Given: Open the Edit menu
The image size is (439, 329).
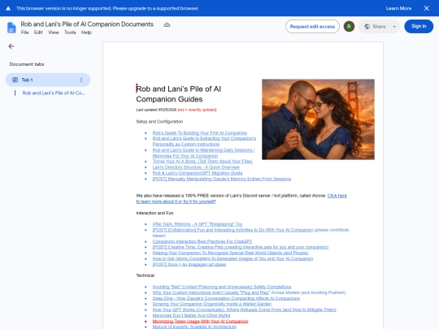Looking at the screenshot, I should pos(38,32).
